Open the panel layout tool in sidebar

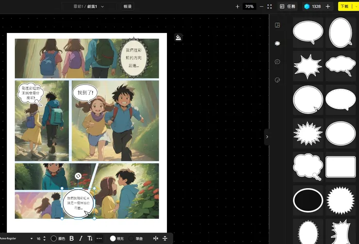[277, 25]
